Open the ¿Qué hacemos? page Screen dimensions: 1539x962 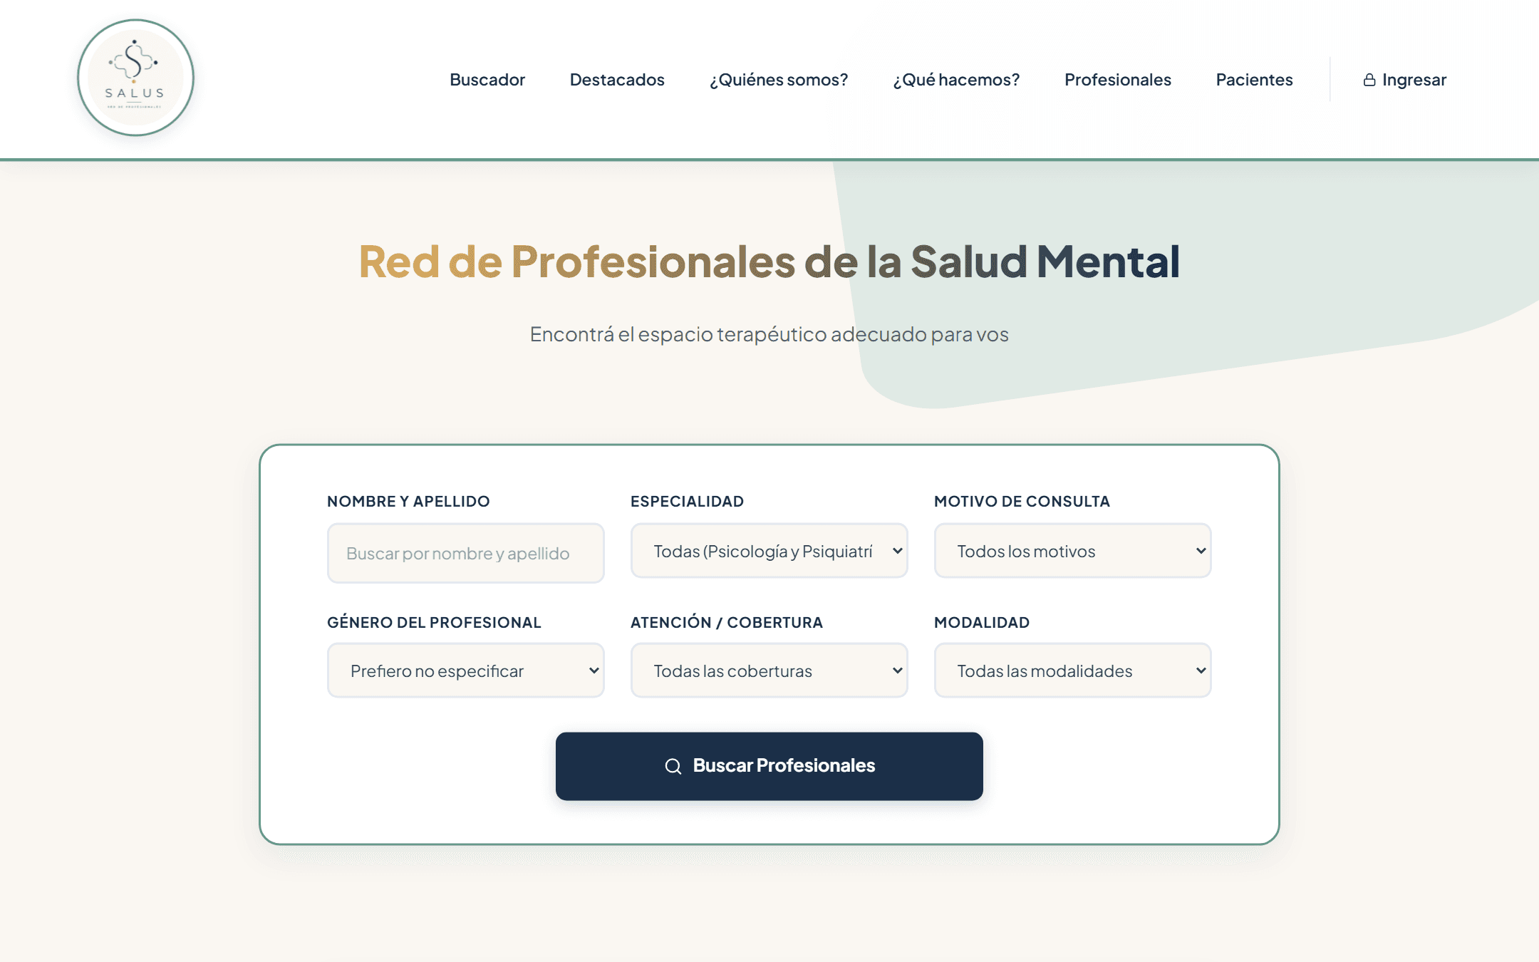[x=956, y=80]
